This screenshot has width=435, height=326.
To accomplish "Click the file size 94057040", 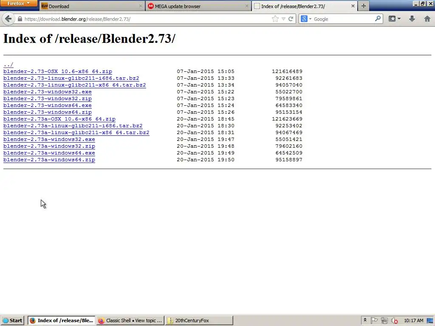I will coord(289,85).
